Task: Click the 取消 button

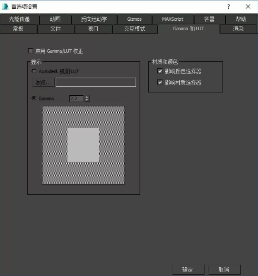Action: point(224,269)
